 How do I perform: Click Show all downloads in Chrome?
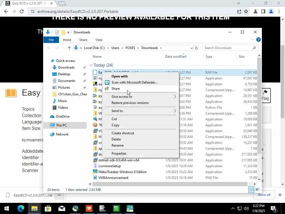click(x=264, y=195)
